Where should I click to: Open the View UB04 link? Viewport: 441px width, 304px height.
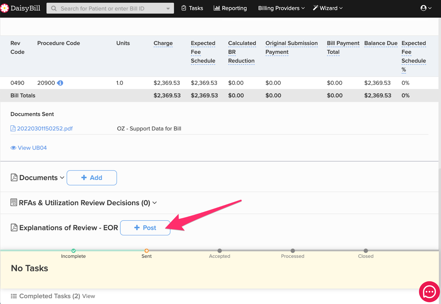coord(32,148)
